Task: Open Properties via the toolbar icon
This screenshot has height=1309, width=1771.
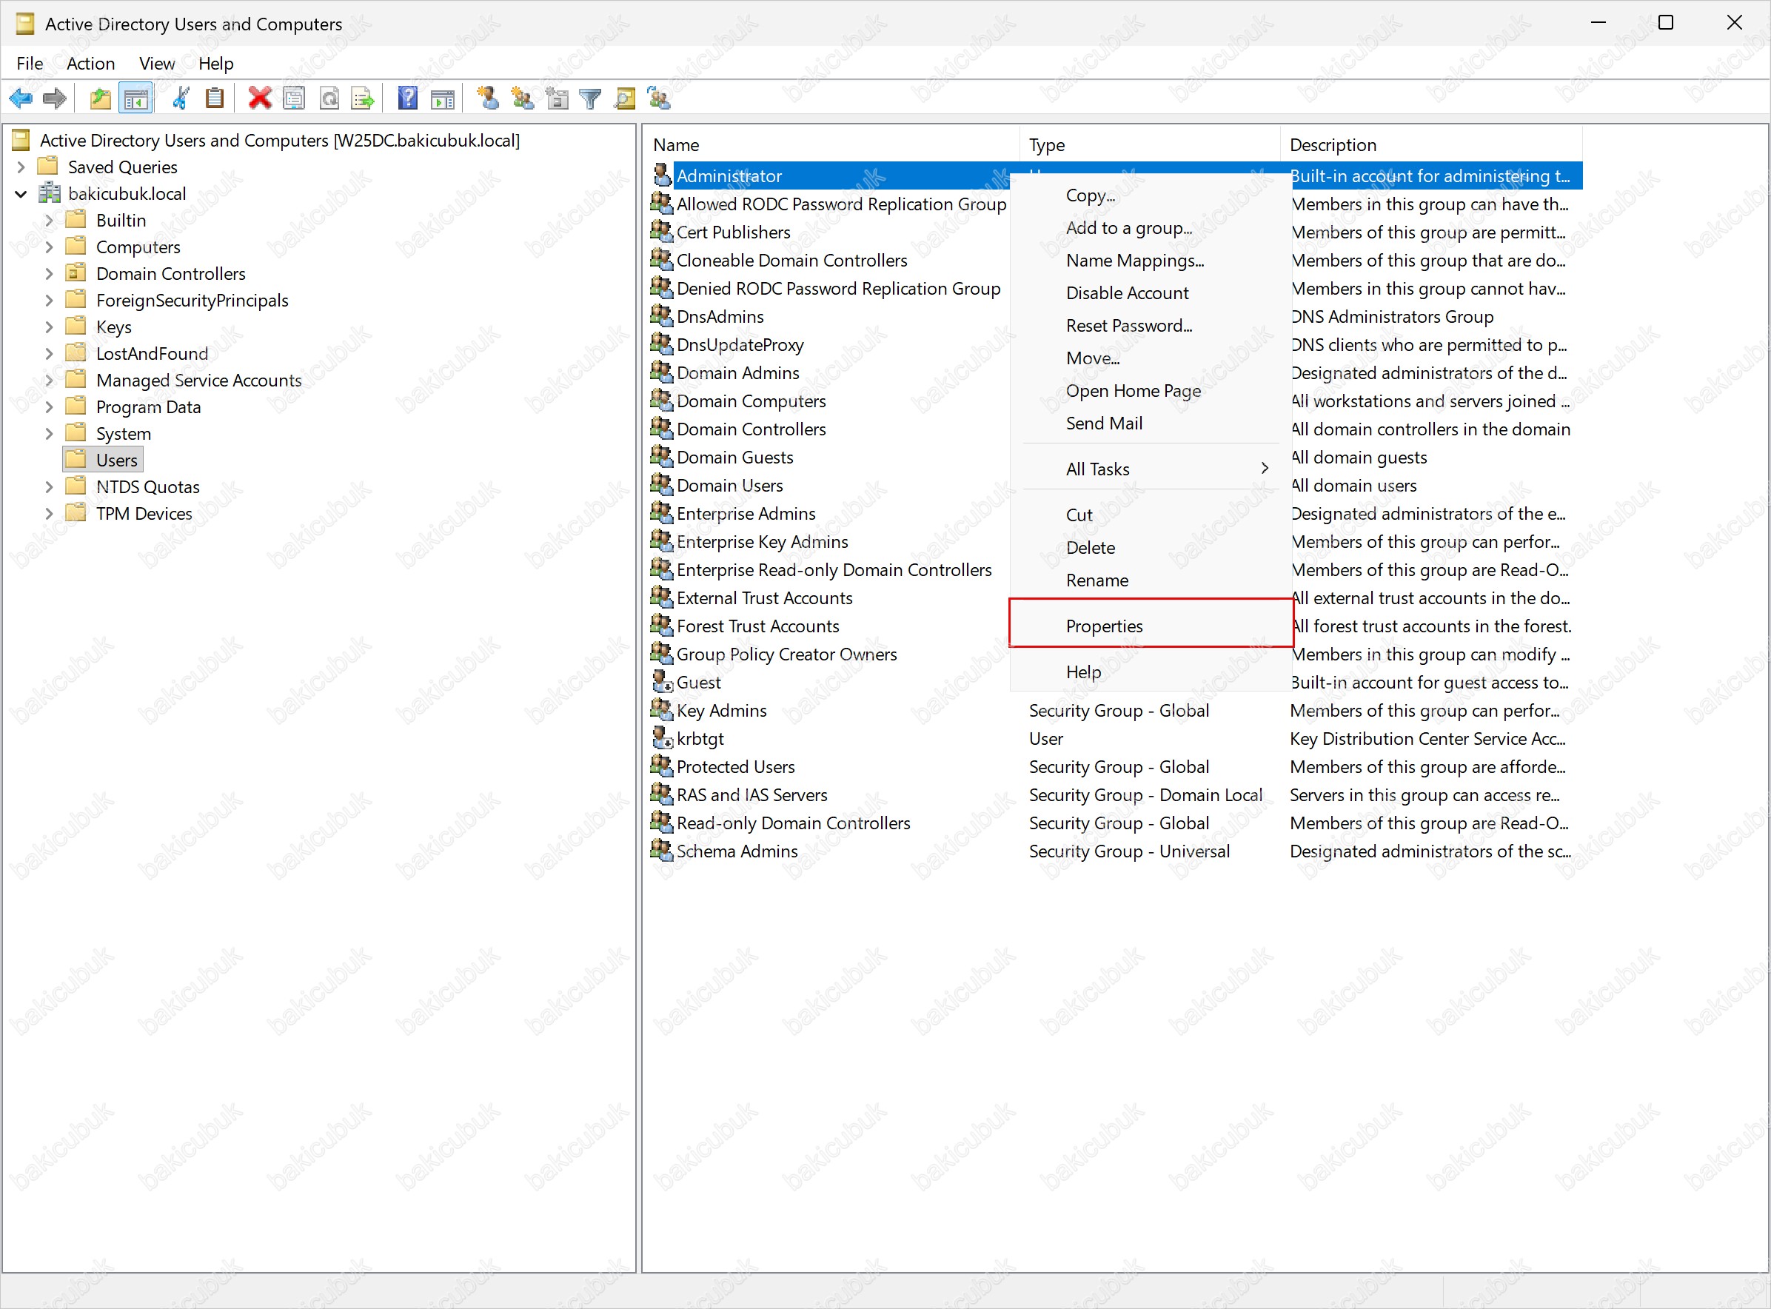Action: (294, 99)
